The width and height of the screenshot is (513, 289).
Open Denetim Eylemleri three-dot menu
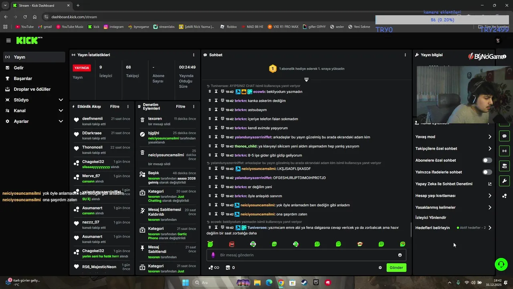(194, 107)
